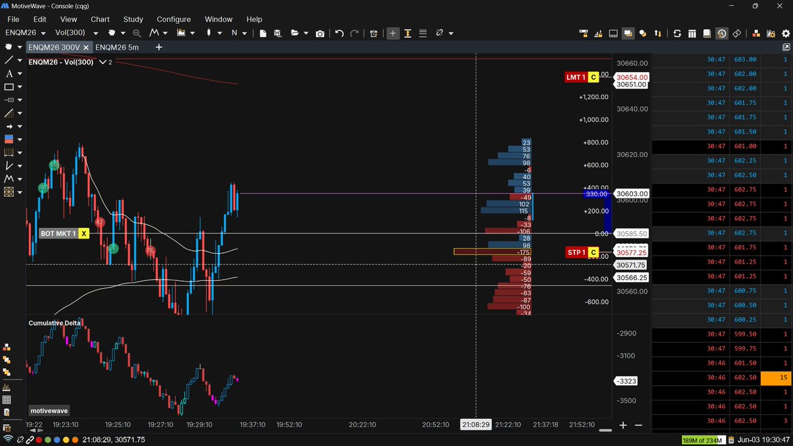Click the alarm clock alert icon
The width and height of the screenshot is (793, 446).
[x=374, y=33]
